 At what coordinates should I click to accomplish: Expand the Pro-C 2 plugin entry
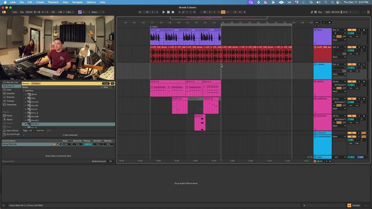[26, 102]
